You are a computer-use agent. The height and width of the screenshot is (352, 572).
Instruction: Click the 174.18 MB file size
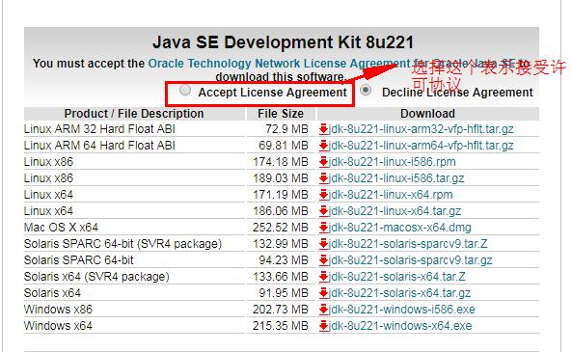point(281,162)
